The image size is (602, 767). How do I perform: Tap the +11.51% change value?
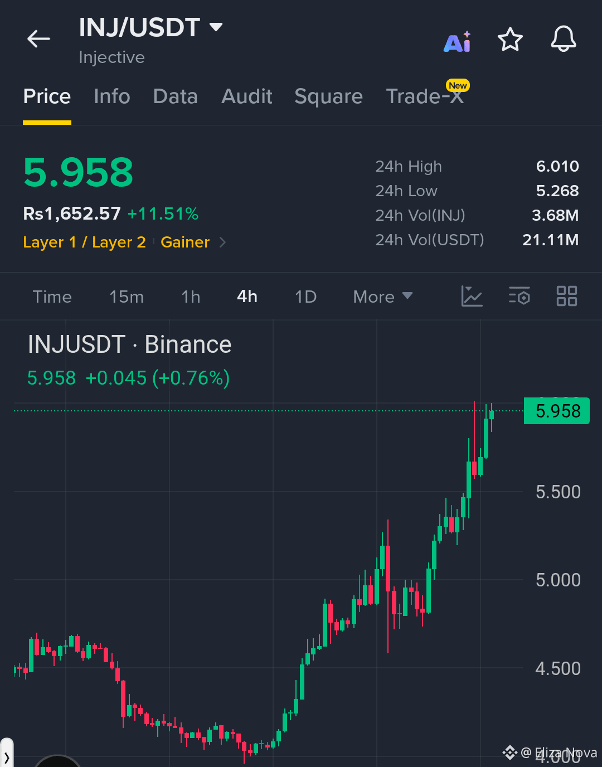[163, 213]
